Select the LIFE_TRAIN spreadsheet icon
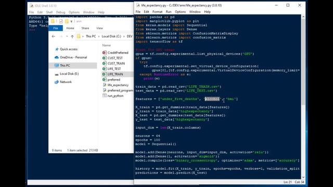This screenshot has width=333, height=187. [x=104, y=74]
